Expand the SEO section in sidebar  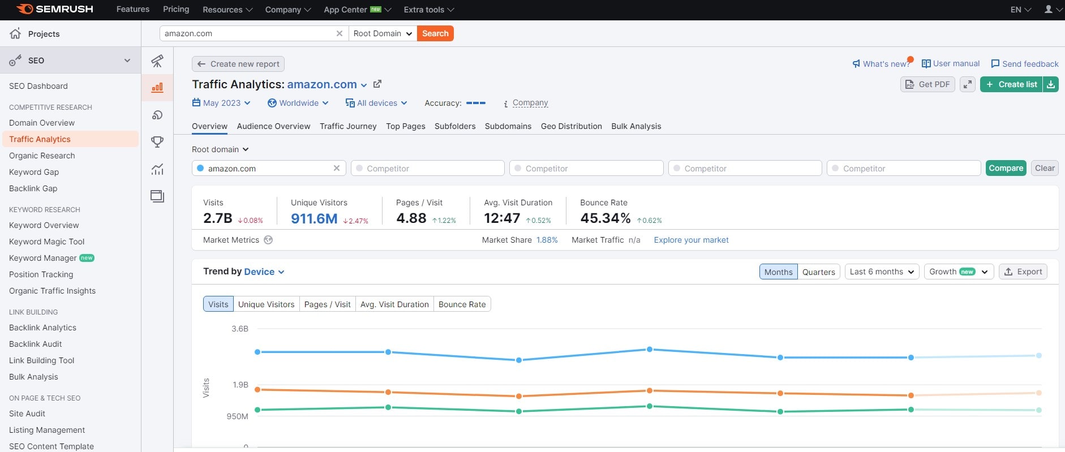coord(127,61)
